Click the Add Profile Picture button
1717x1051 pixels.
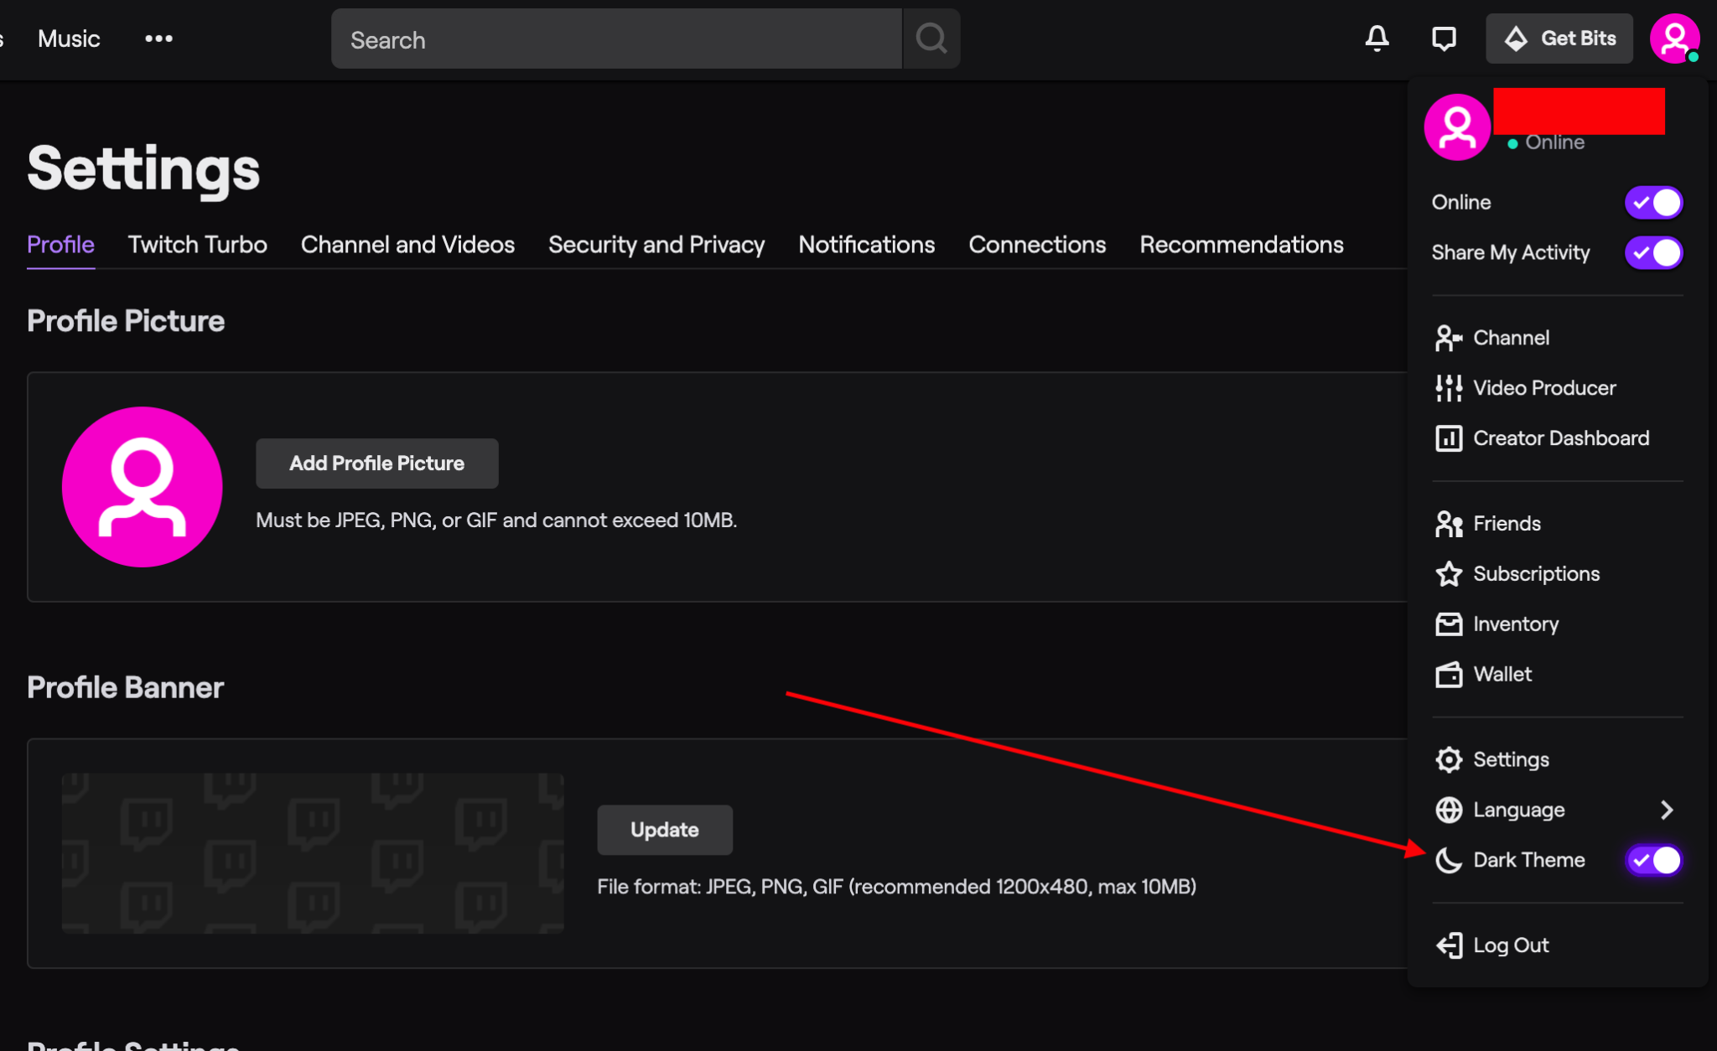coord(378,463)
